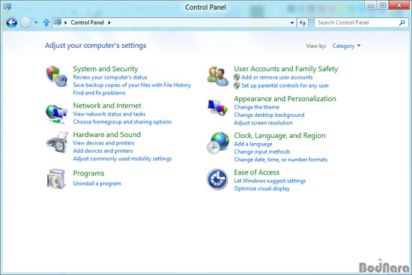Open the Appearance and Personalization monitor icon

(218, 108)
